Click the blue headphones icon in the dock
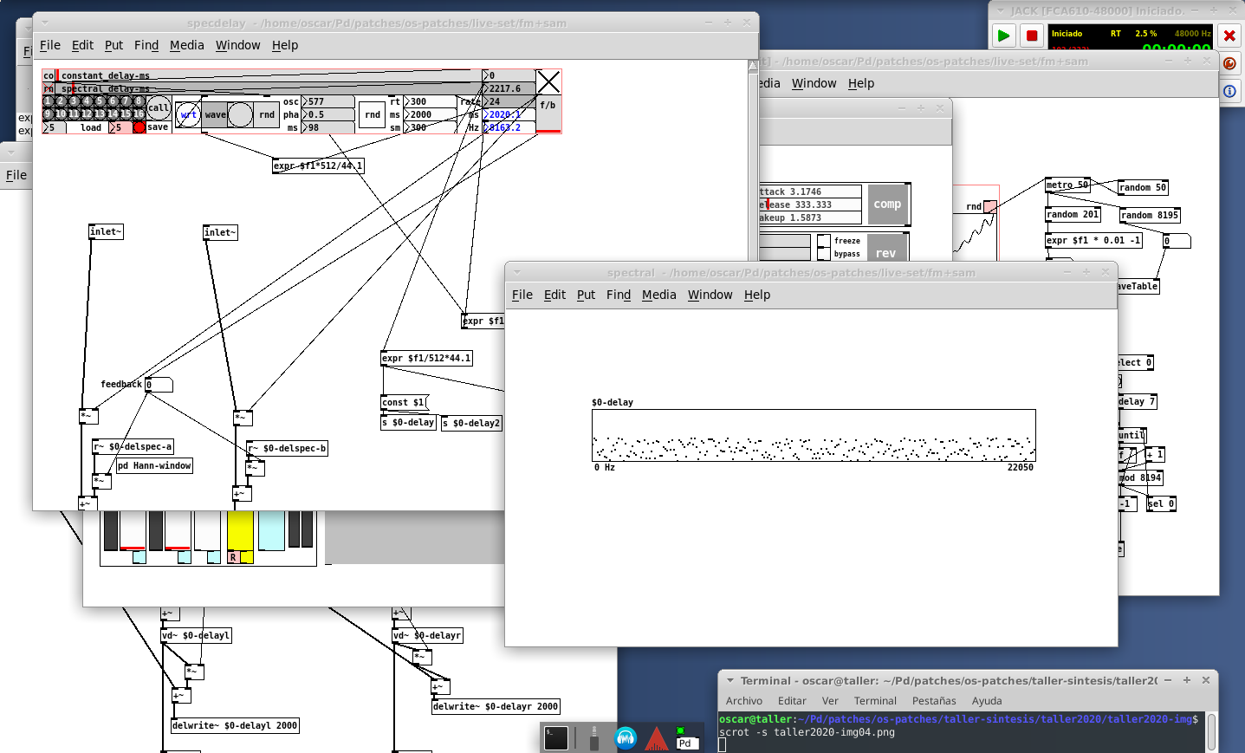 tap(626, 737)
